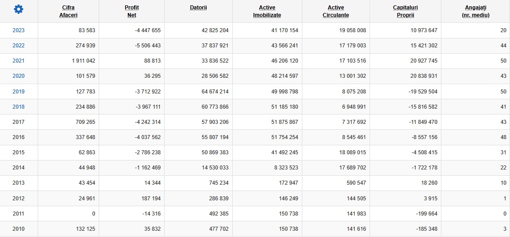Image resolution: width=510 pixels, height=237 pixels.
Task: Click 2022 employee count 44
Action: [503, 46]
